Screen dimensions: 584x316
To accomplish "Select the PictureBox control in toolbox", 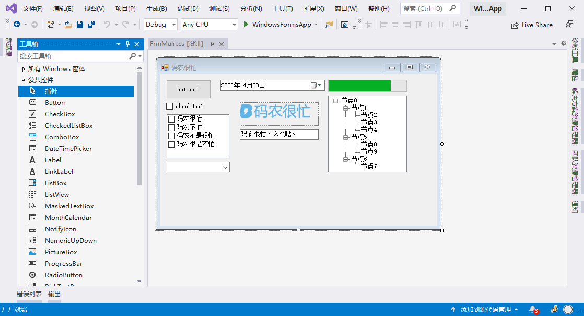I will (76, 253).
